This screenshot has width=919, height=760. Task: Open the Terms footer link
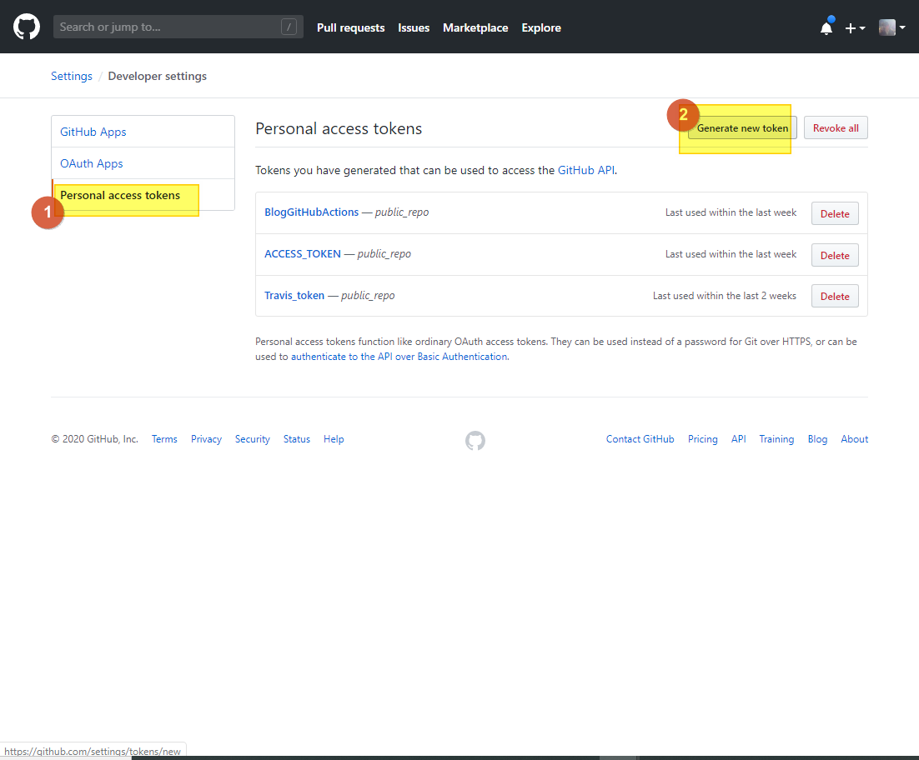pos(164,439)
